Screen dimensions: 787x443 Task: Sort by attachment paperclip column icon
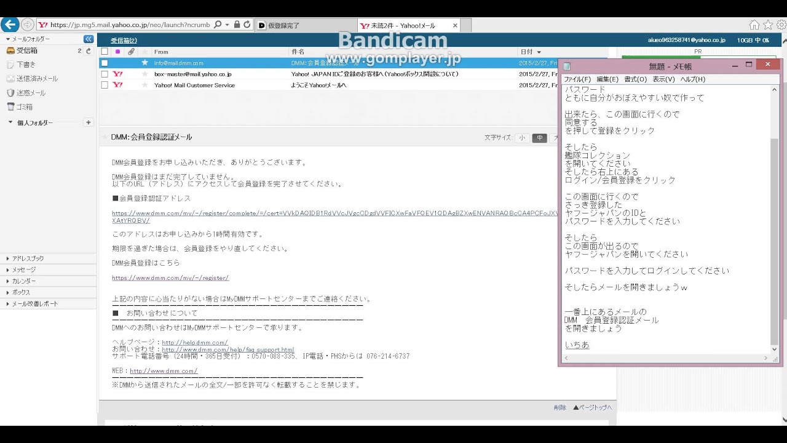pos(131,52)
